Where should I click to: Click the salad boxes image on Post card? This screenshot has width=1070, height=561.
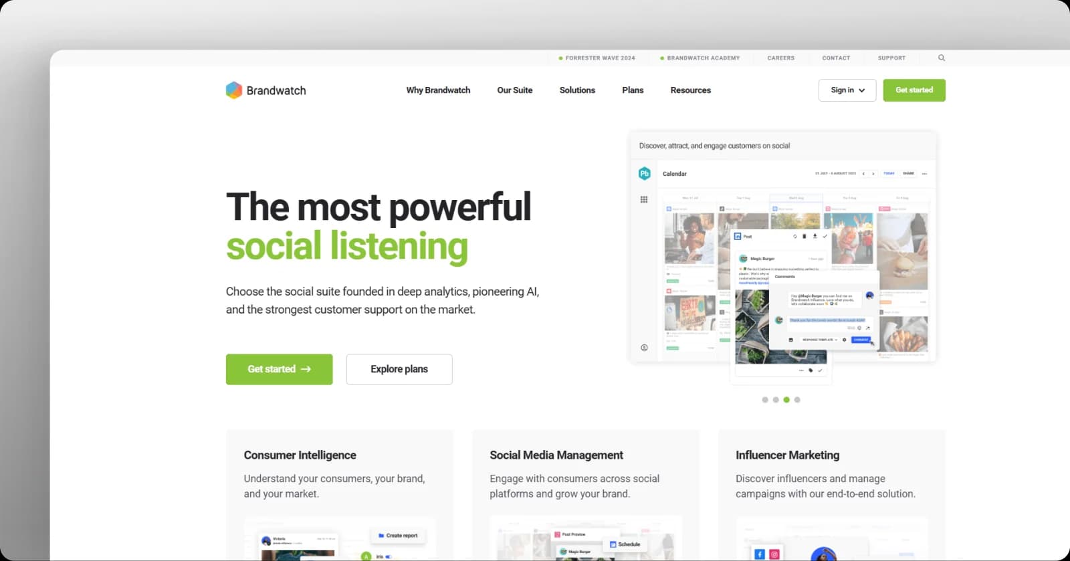click(x=752, y=326)
